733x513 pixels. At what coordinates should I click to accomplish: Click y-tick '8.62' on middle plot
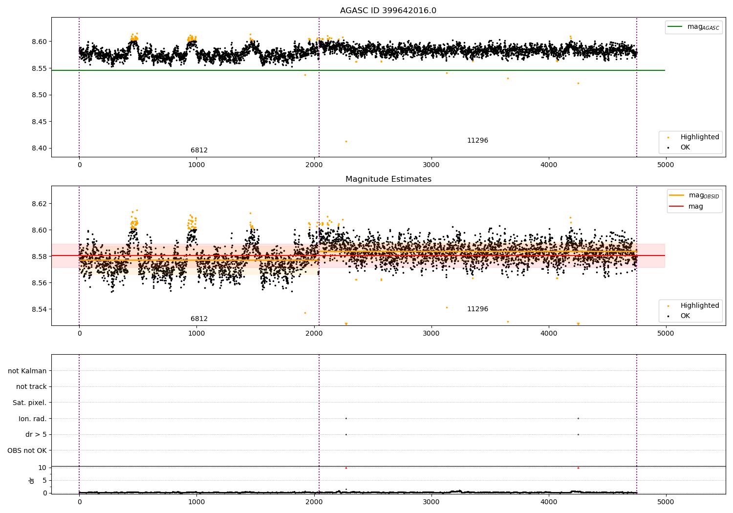pyautogui.click(x=39, y=204)
